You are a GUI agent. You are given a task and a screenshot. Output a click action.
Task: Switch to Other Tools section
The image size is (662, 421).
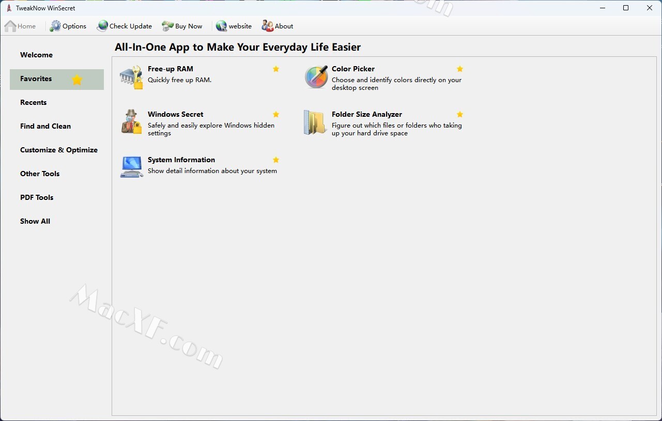pyautogui.click(x=57, y=174)
